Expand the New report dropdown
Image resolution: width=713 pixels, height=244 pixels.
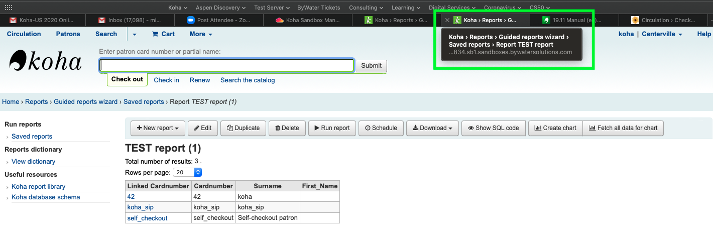point(158,128)
